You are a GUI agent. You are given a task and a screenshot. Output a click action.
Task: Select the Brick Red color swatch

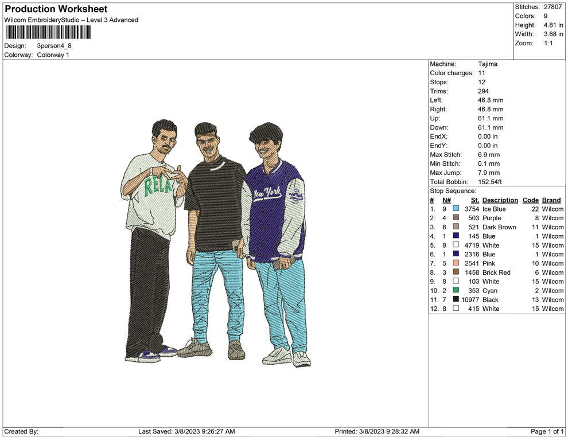pos(456,272)
